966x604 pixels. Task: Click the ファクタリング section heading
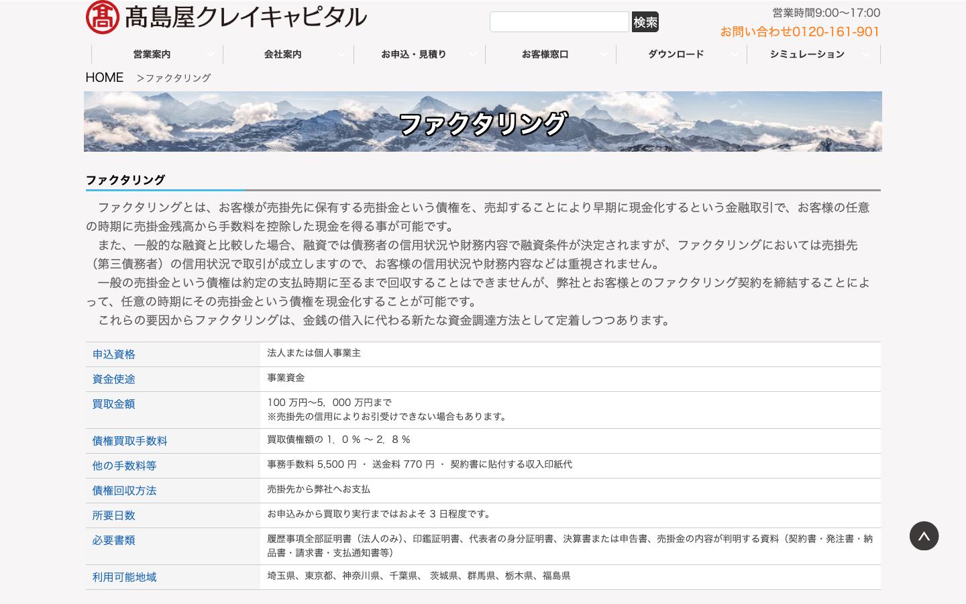[125, 180]
